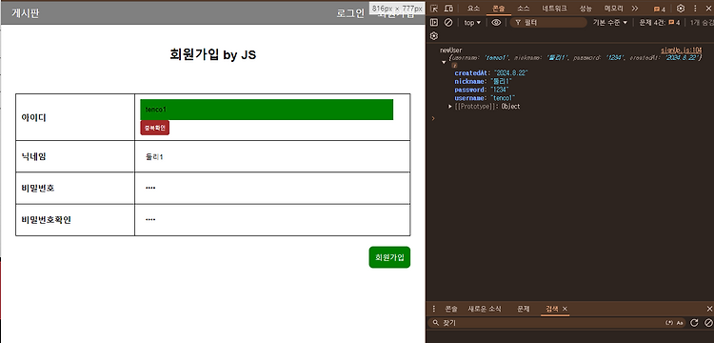Activate the inspect element picker icon
714x343 pixels.
click(x=434, y=9)
